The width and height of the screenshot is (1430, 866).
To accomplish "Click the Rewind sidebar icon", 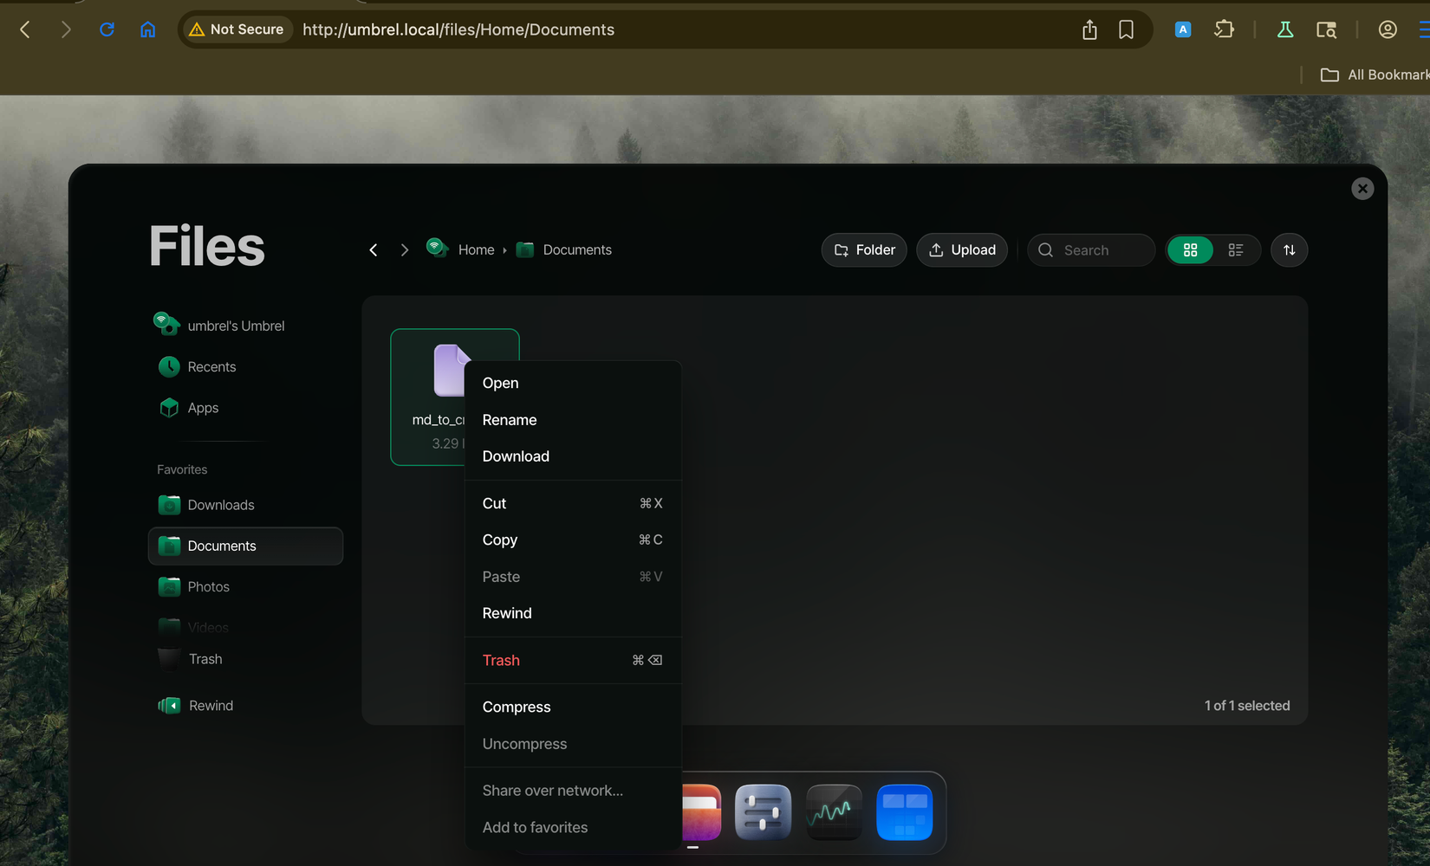I will pos(169,706).
